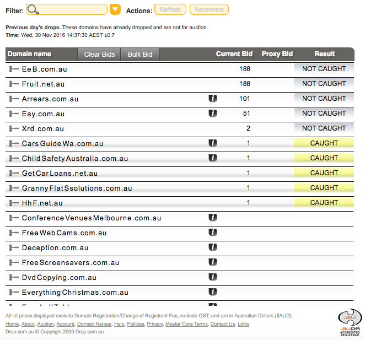Viewport: 365px width, 340px height.
Task: Open the Links footer link
Action: [244, 324]
